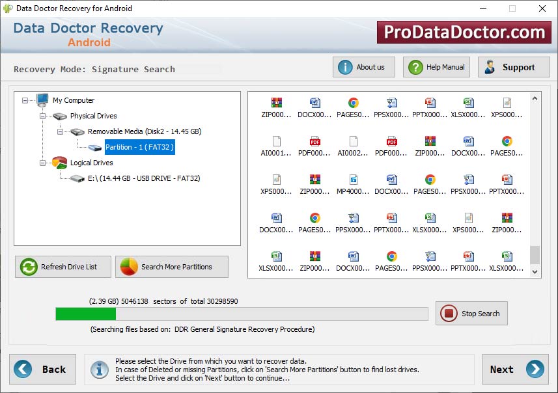Screen dimensions: 558x393
Task: Click the green search progress bar
Action: click(85, 314)
